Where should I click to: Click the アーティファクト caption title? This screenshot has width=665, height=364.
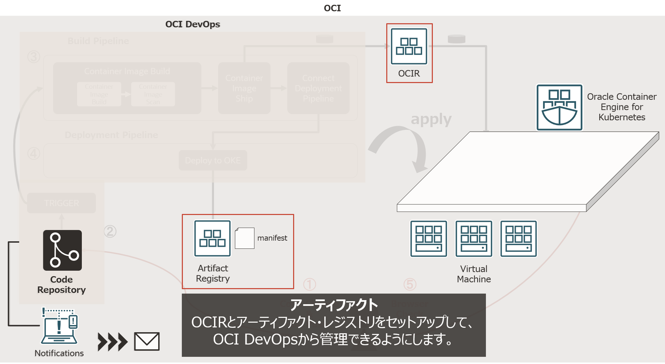[334, 305]
